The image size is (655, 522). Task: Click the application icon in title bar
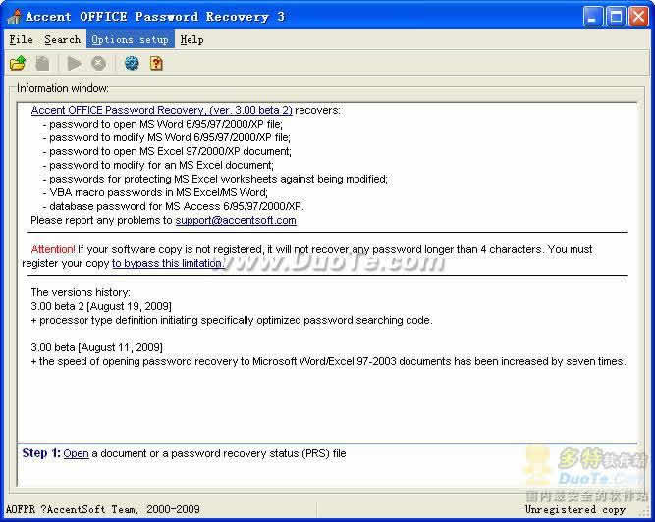(14, 17)
